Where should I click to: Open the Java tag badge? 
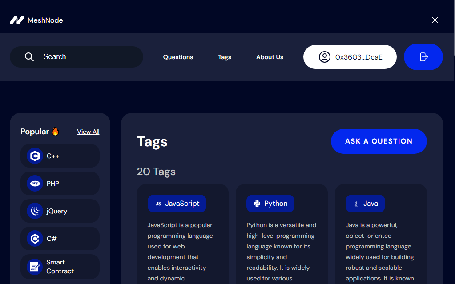tap(365, 204)
